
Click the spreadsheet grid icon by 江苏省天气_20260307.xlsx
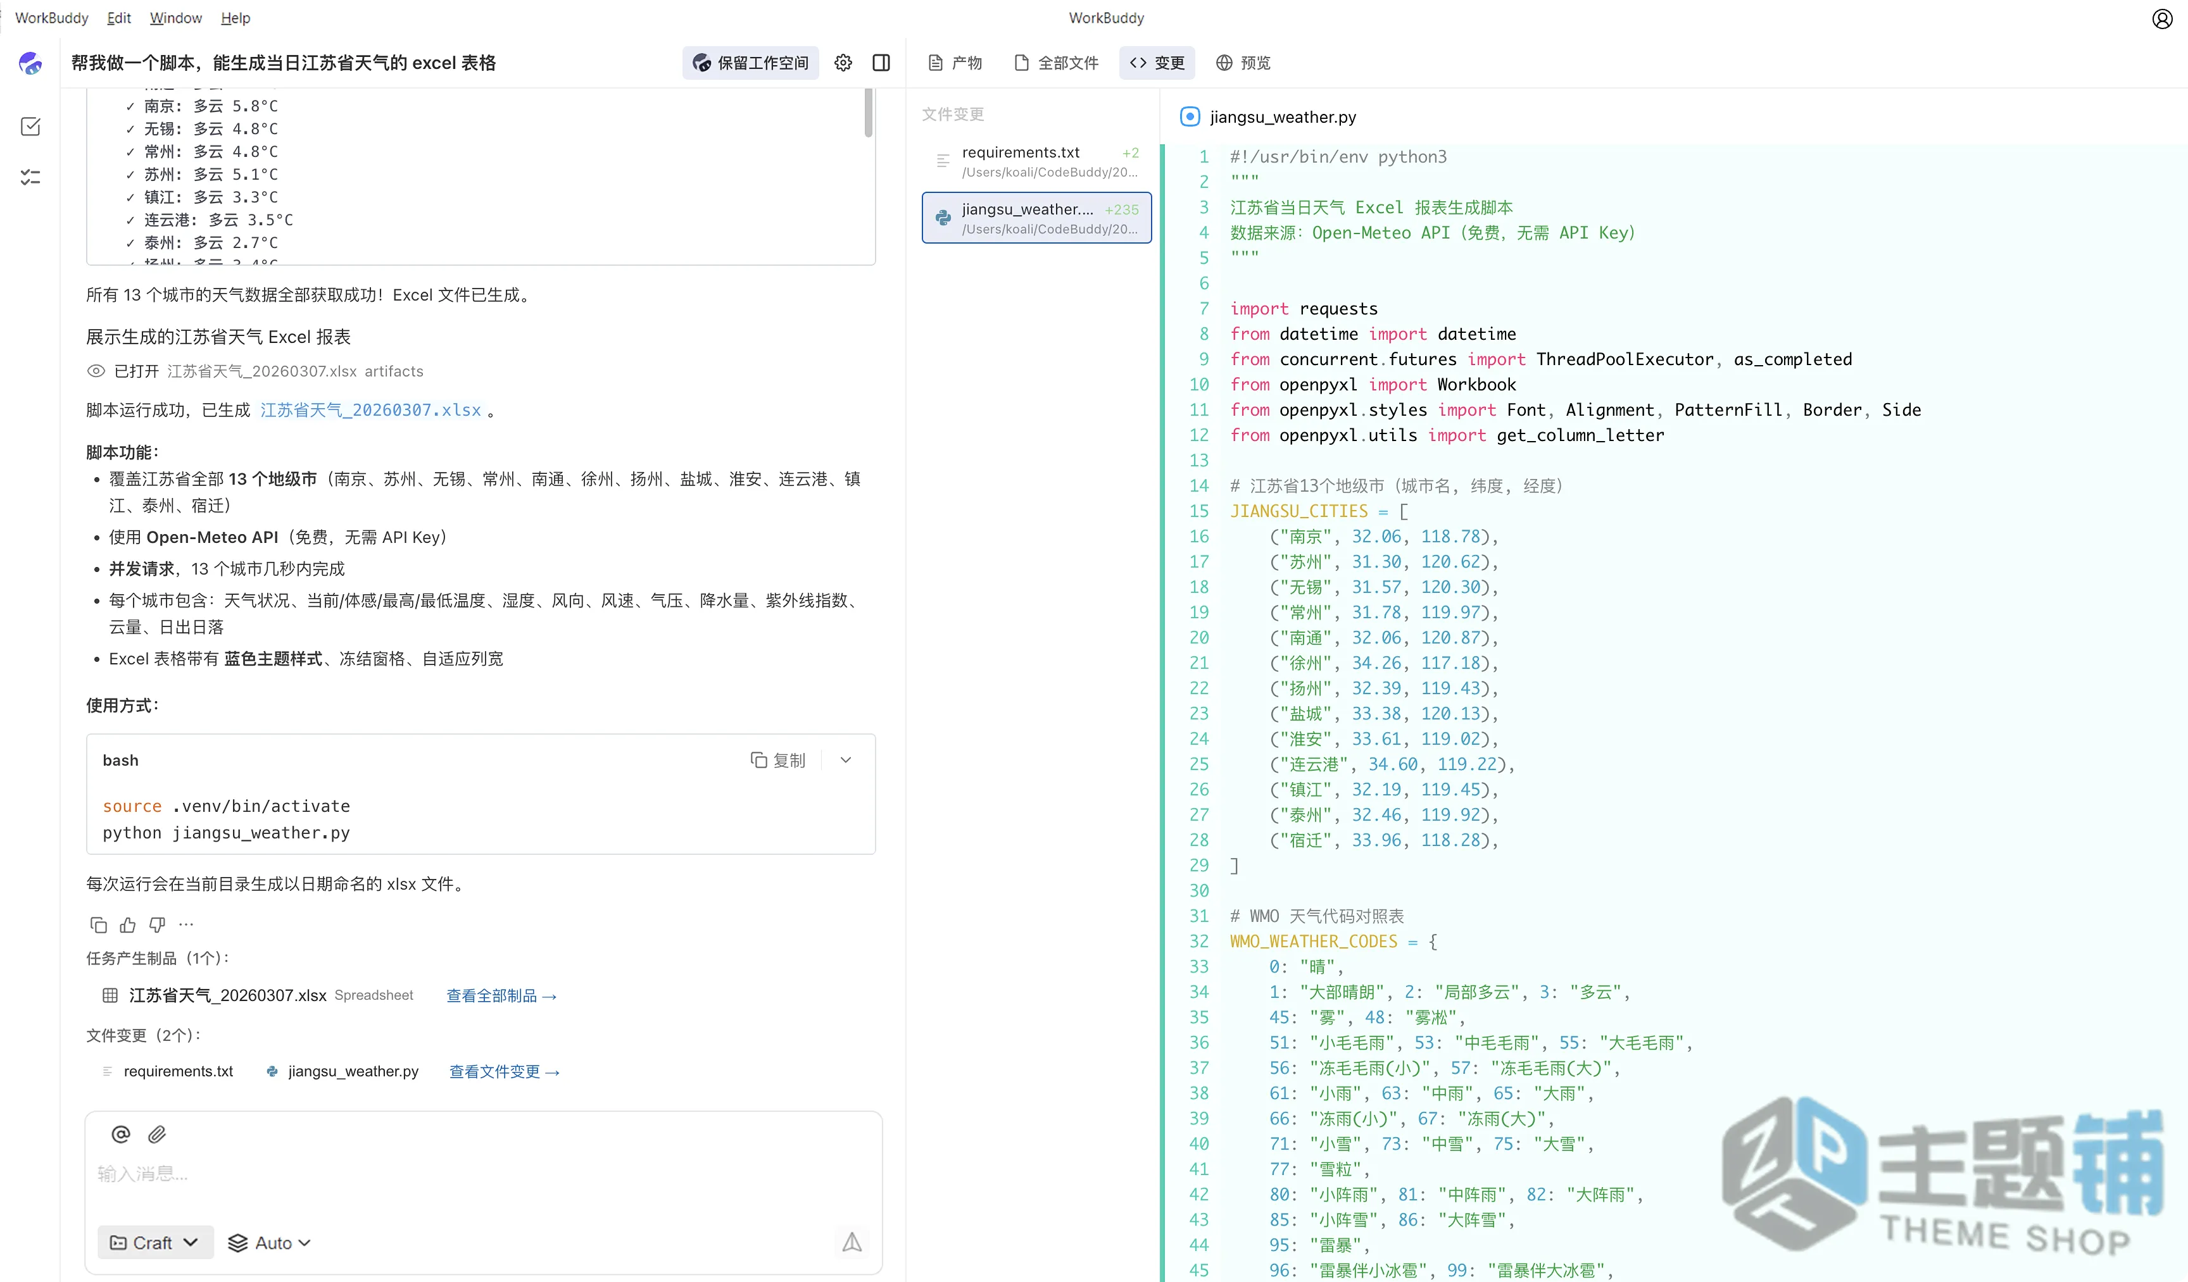tap(110, 995)
